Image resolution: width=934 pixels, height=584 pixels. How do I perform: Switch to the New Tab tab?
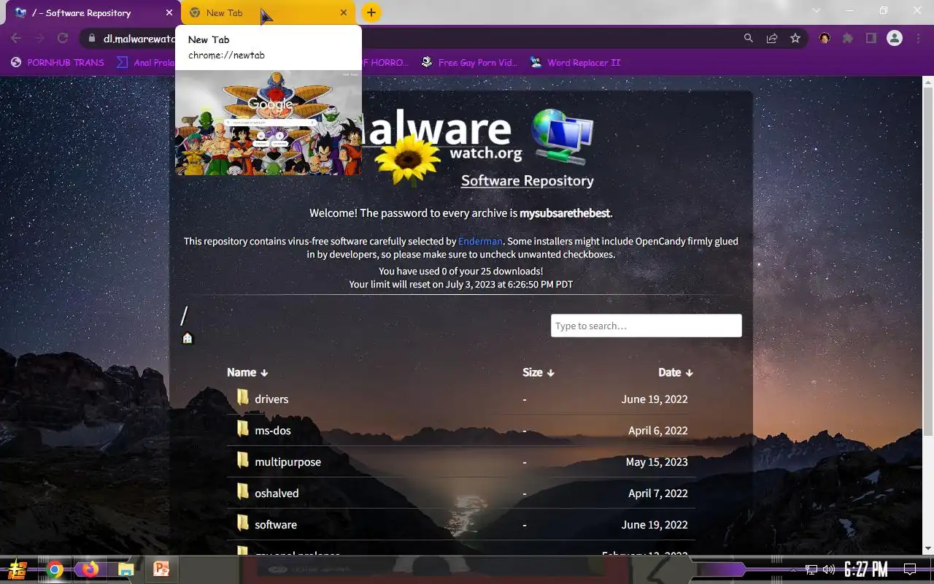[266, 12]
